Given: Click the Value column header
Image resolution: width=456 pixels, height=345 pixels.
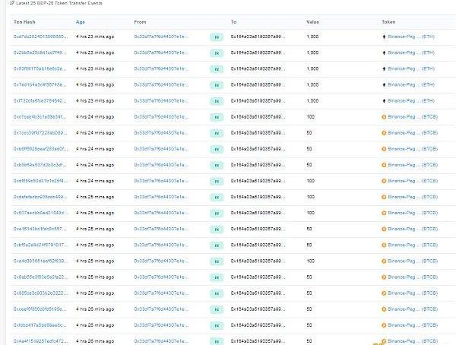Looking at the screenshot, I should (313, 21).
